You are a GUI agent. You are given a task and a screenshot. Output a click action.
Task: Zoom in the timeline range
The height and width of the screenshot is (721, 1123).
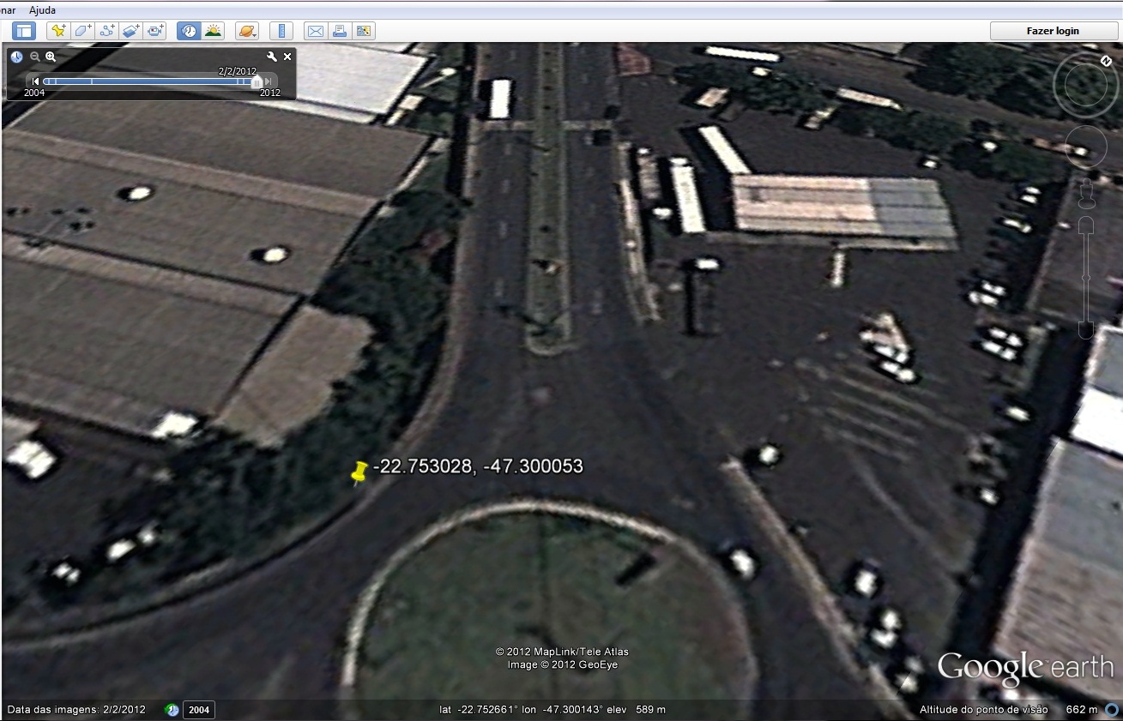[x=51, y=57]
